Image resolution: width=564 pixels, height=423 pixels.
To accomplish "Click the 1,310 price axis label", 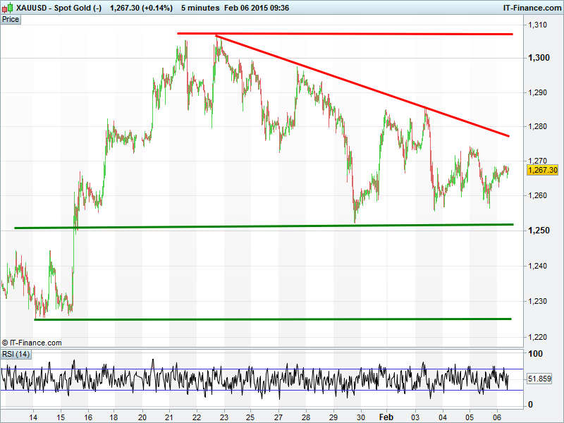I will (537, 25).
